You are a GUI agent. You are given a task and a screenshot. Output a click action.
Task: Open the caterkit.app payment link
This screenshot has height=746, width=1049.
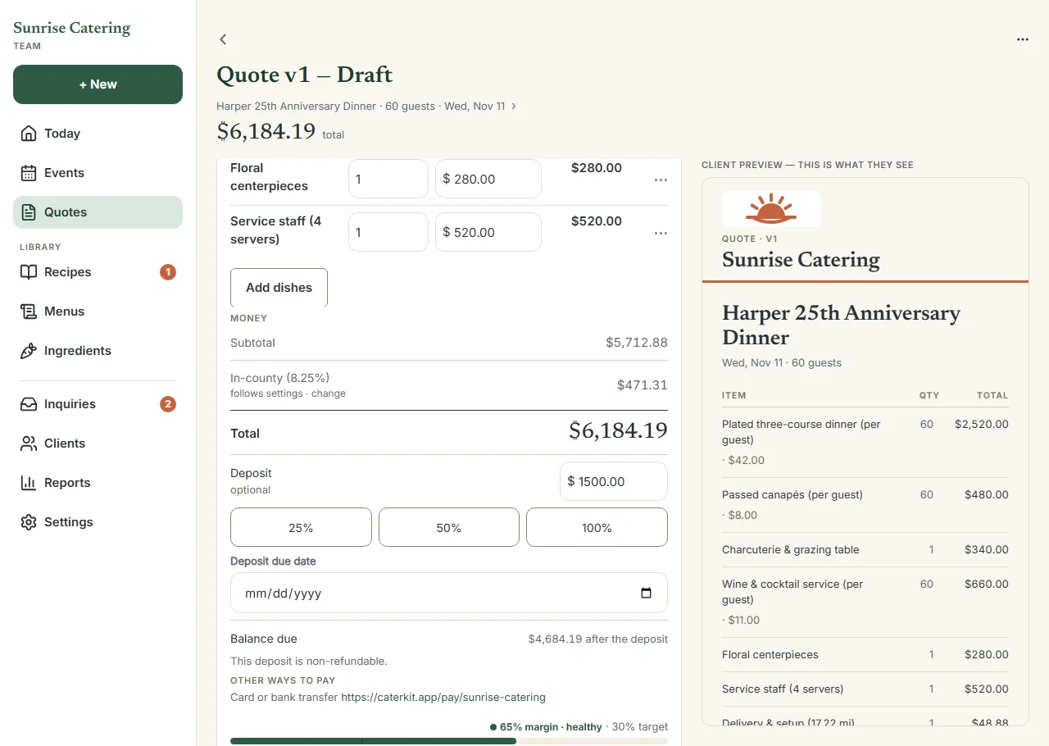pyautogui.click(x=443, y=698)
